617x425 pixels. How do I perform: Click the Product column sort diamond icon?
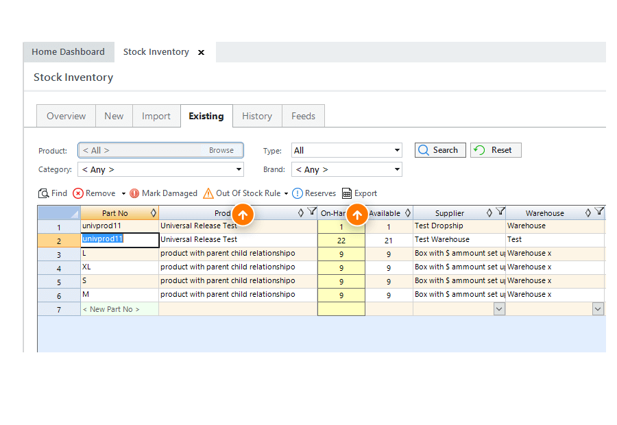pyautogui.click(x=301, y=213)
